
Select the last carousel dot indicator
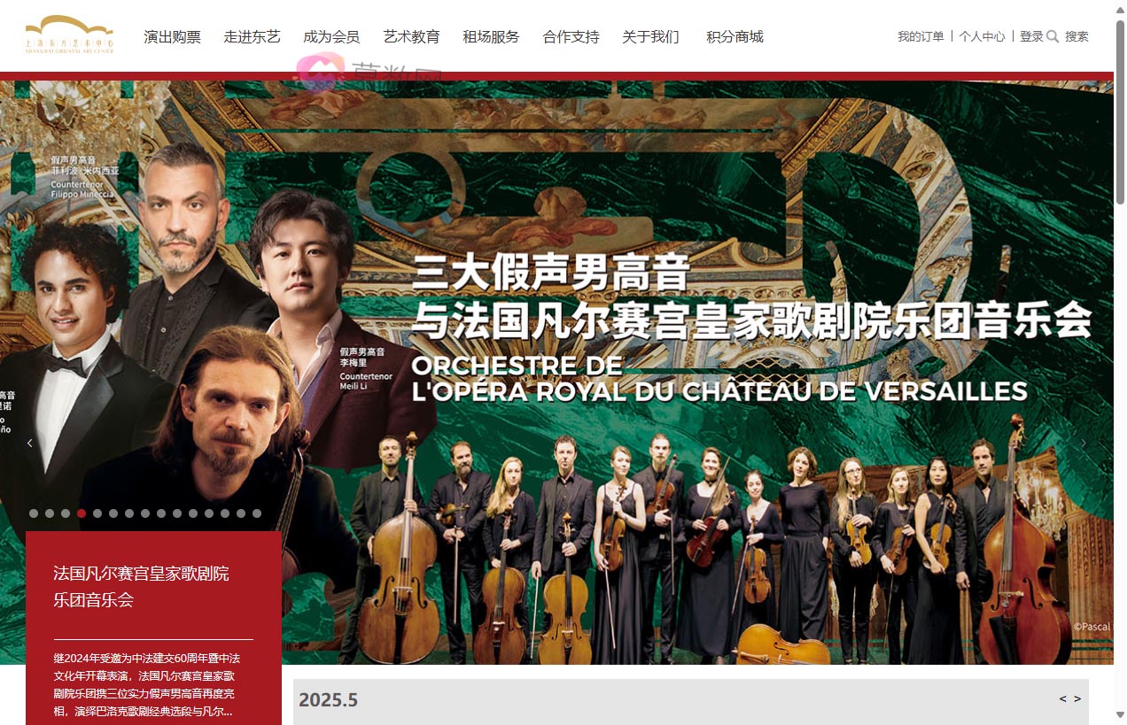click(257, 513)
